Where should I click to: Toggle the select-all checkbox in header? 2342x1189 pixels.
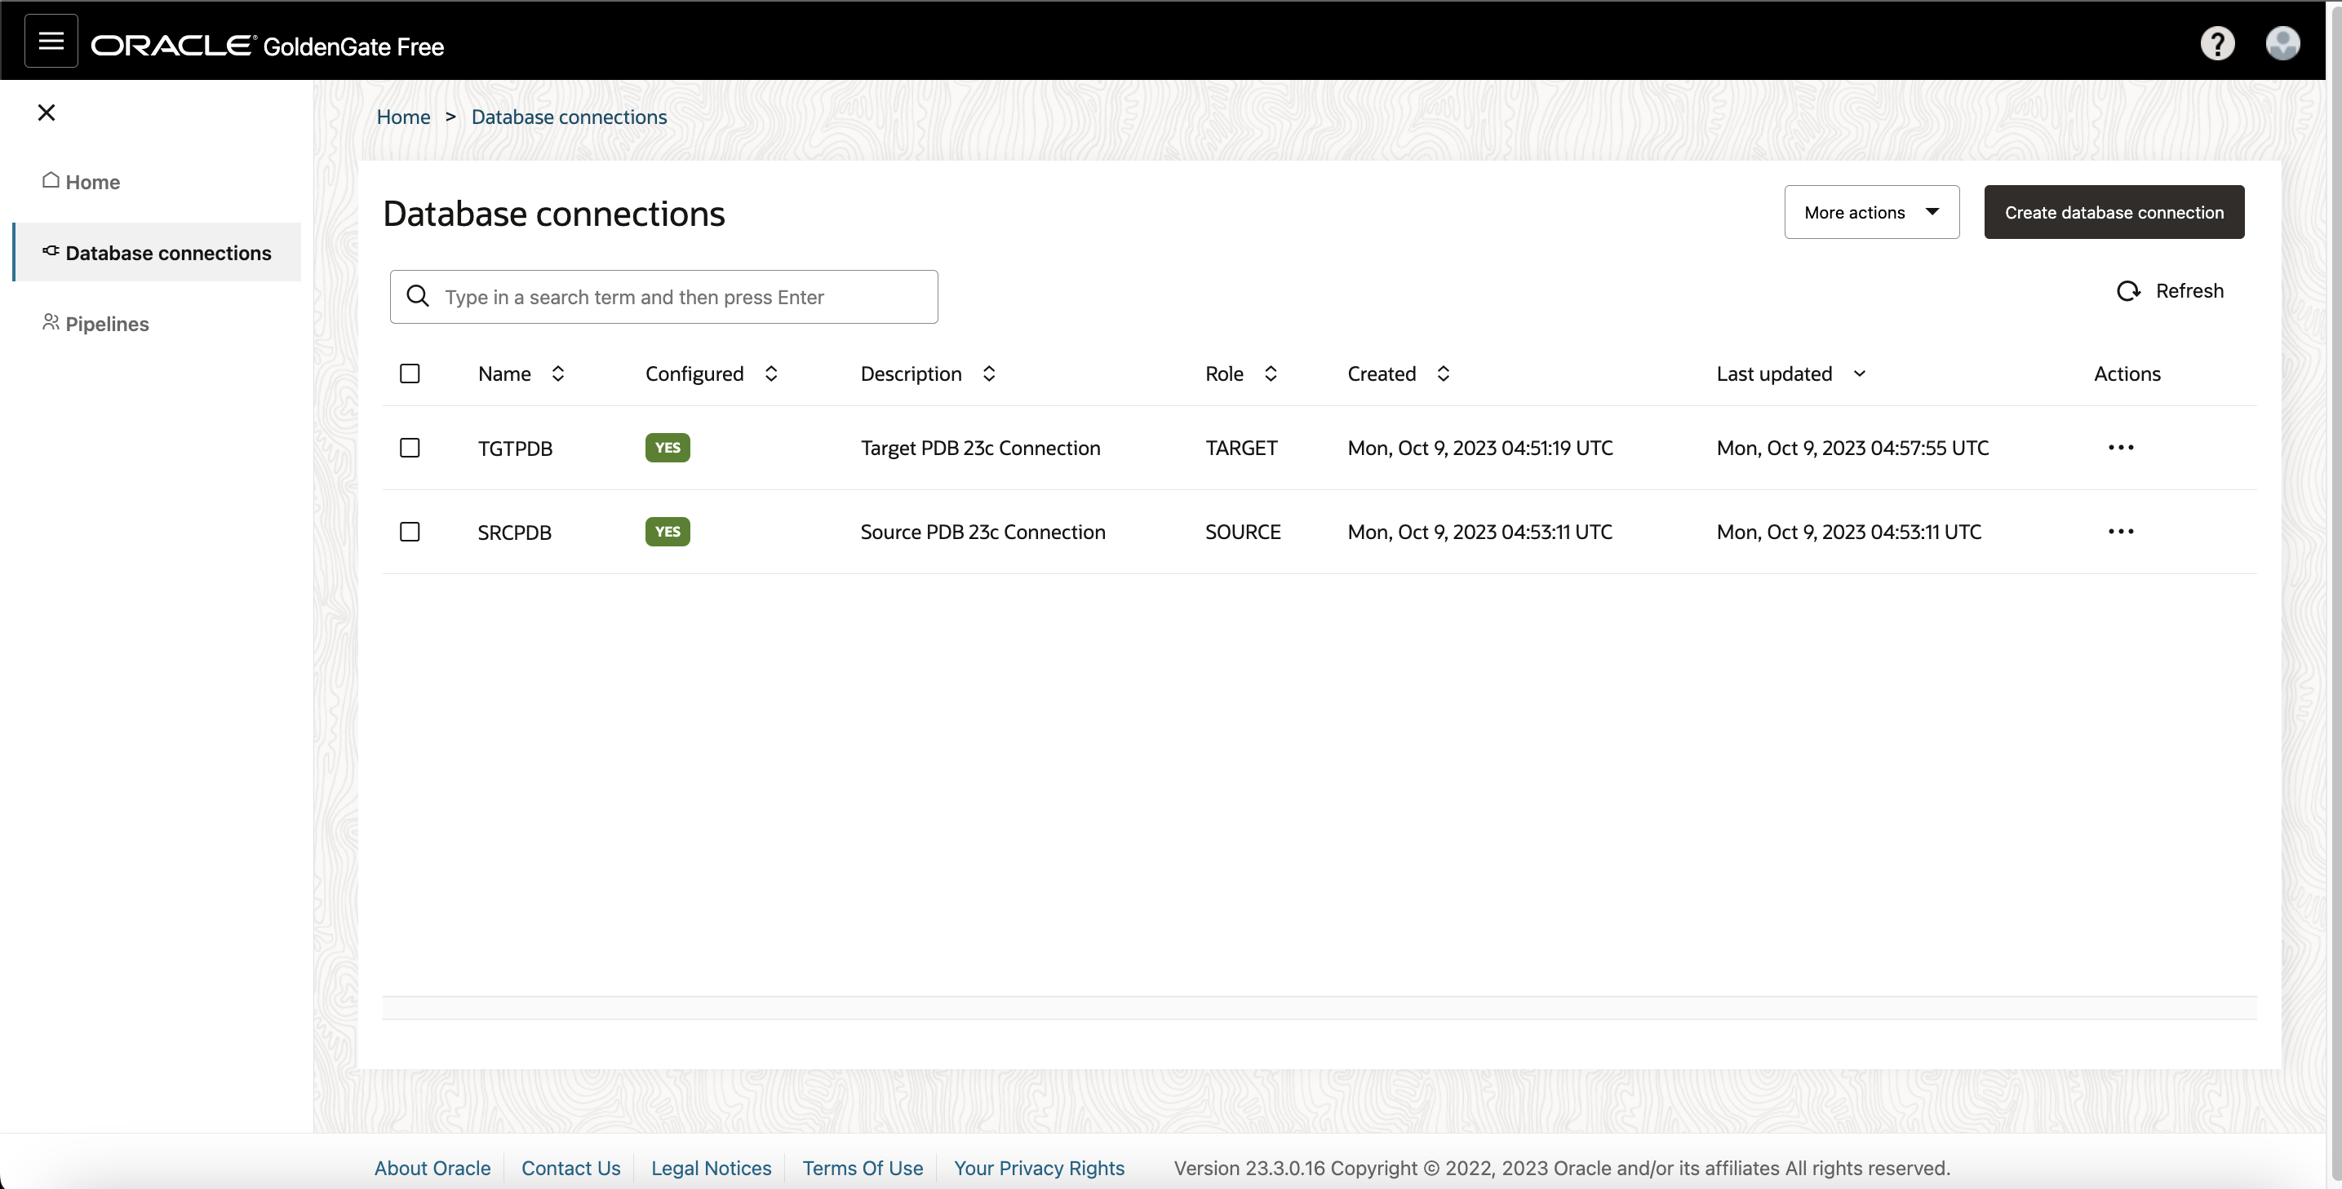(x=409, y=373)
